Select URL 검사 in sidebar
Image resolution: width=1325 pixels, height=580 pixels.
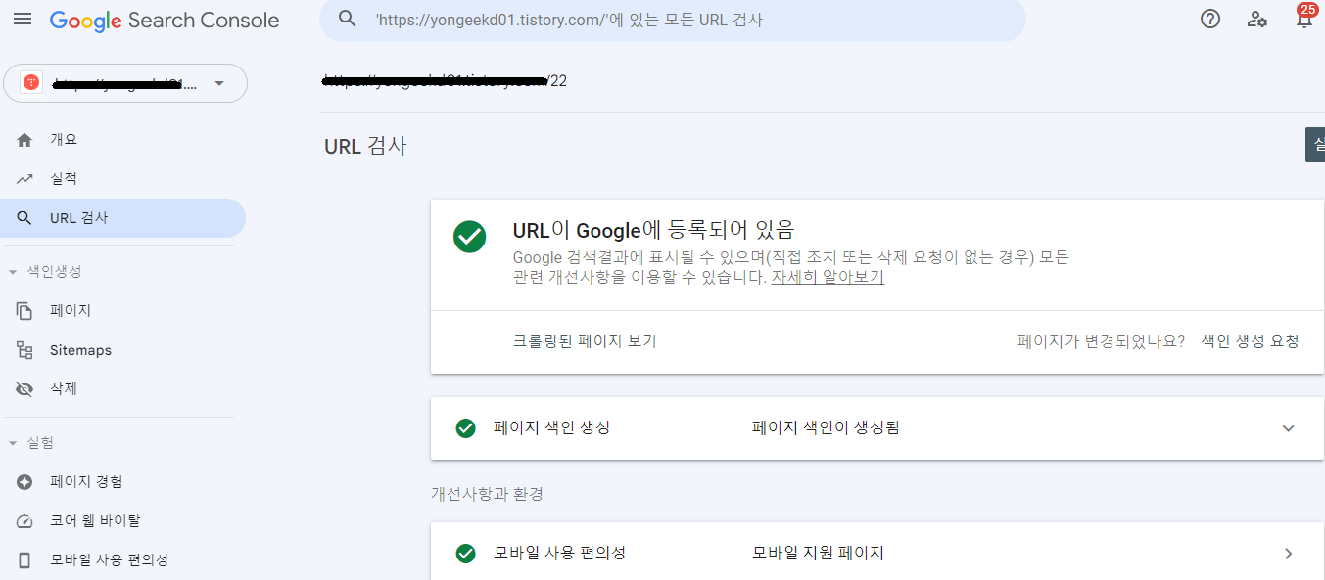pyautogui.click(x=122, y=218)
